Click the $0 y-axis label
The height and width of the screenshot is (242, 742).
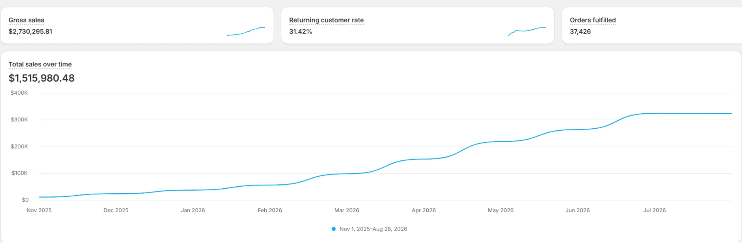coord(25,200)
